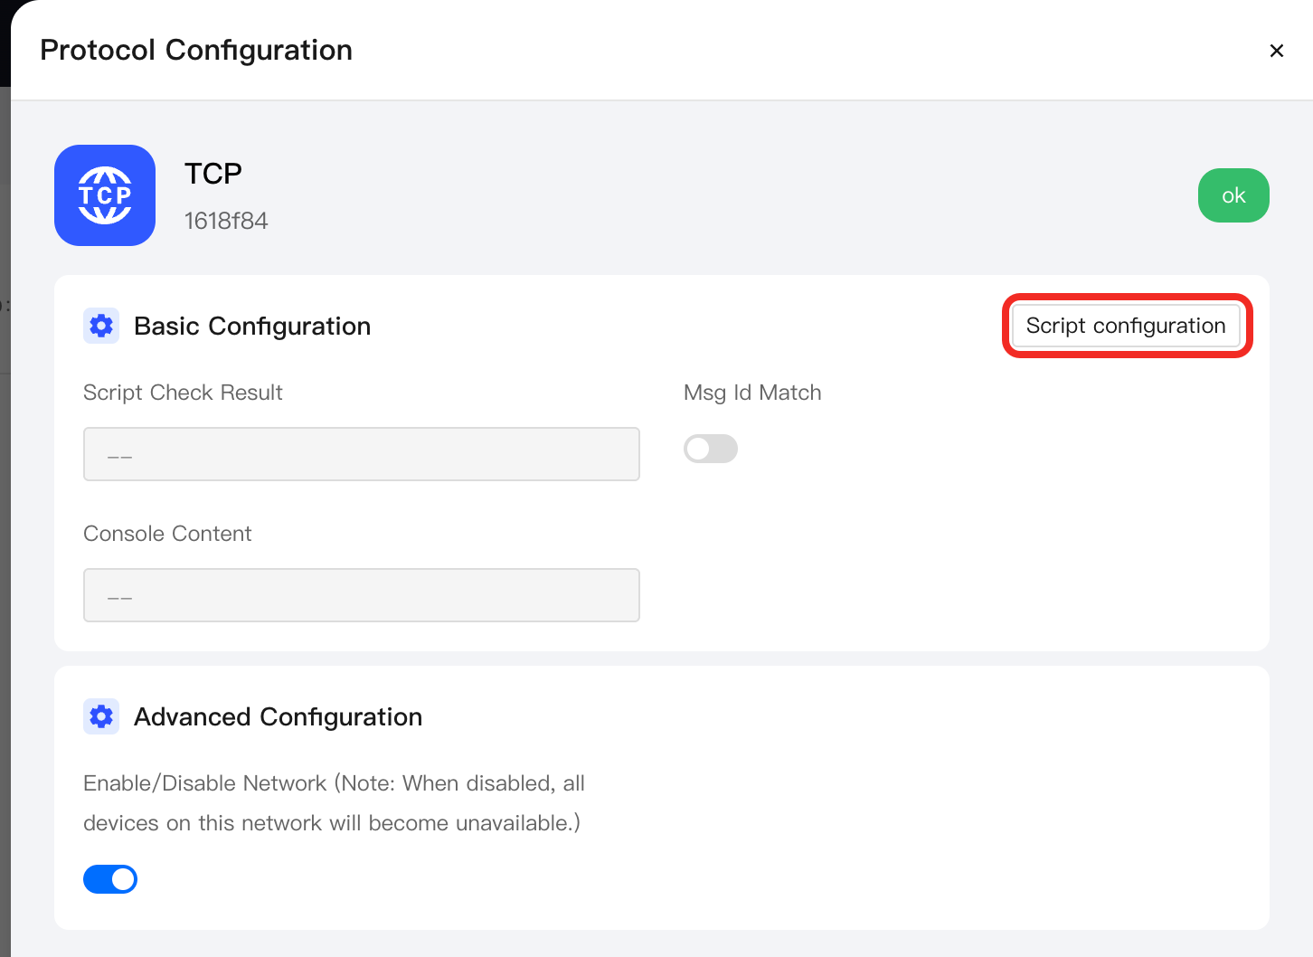Click the Advanced Configuration heading

pos(278,716)
